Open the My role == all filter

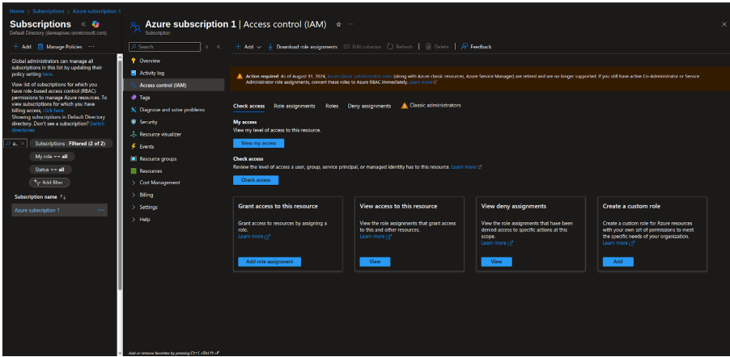(52, 157)
